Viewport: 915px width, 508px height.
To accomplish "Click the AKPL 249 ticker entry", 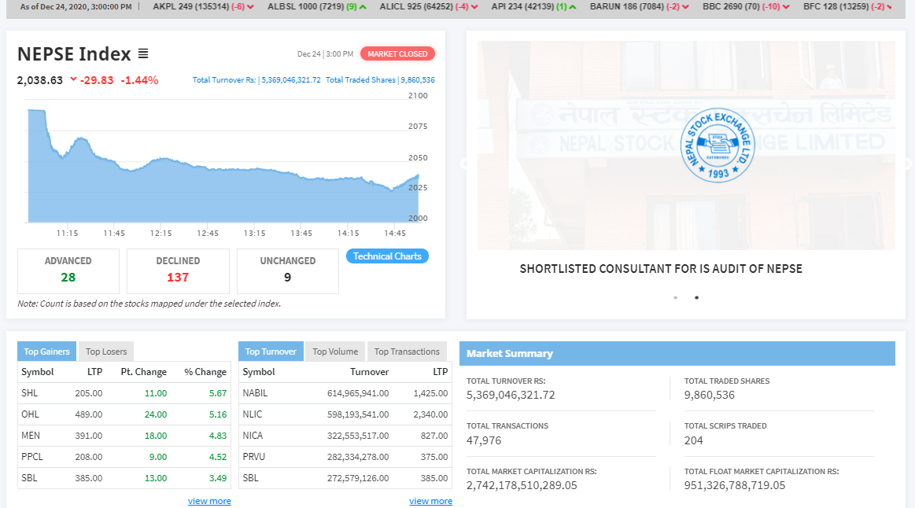I will pos(203,7).
